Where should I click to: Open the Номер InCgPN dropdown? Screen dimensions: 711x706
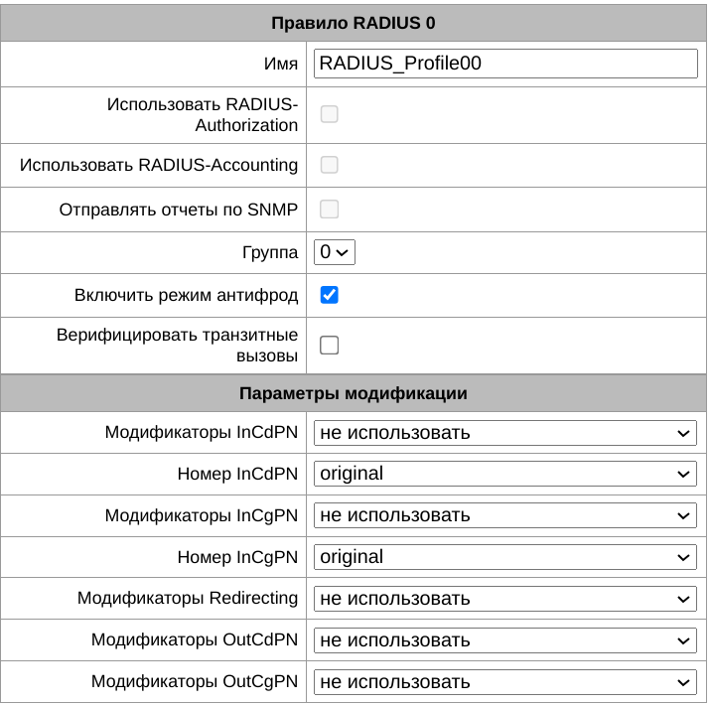tap(505, 558)
